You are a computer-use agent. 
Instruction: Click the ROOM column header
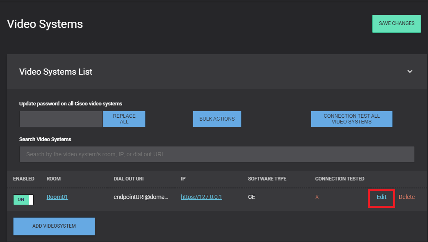point(53,179)
